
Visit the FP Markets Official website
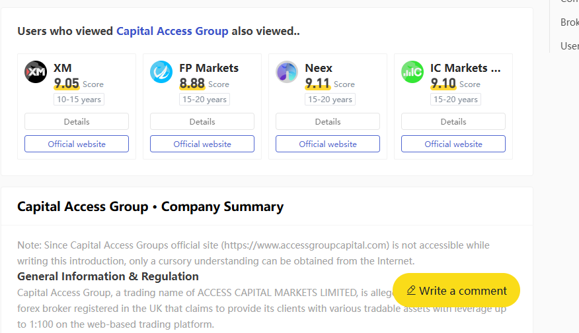point(202,144)
